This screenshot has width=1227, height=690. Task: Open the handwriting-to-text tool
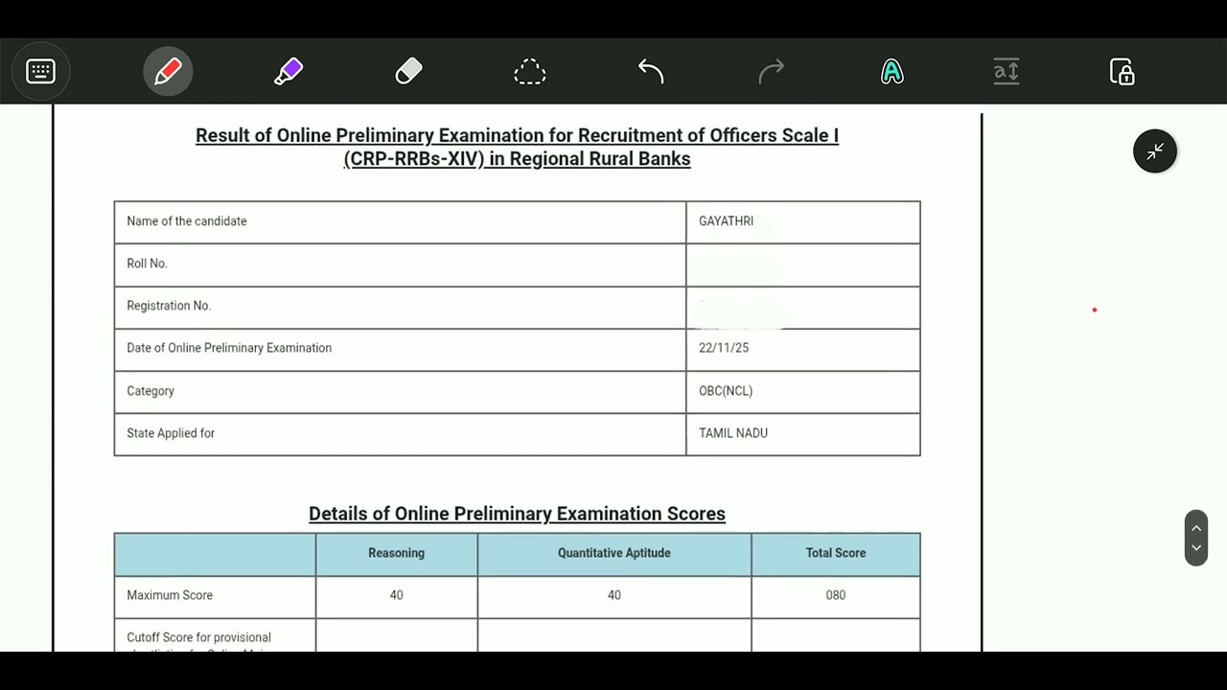[892, 72]
